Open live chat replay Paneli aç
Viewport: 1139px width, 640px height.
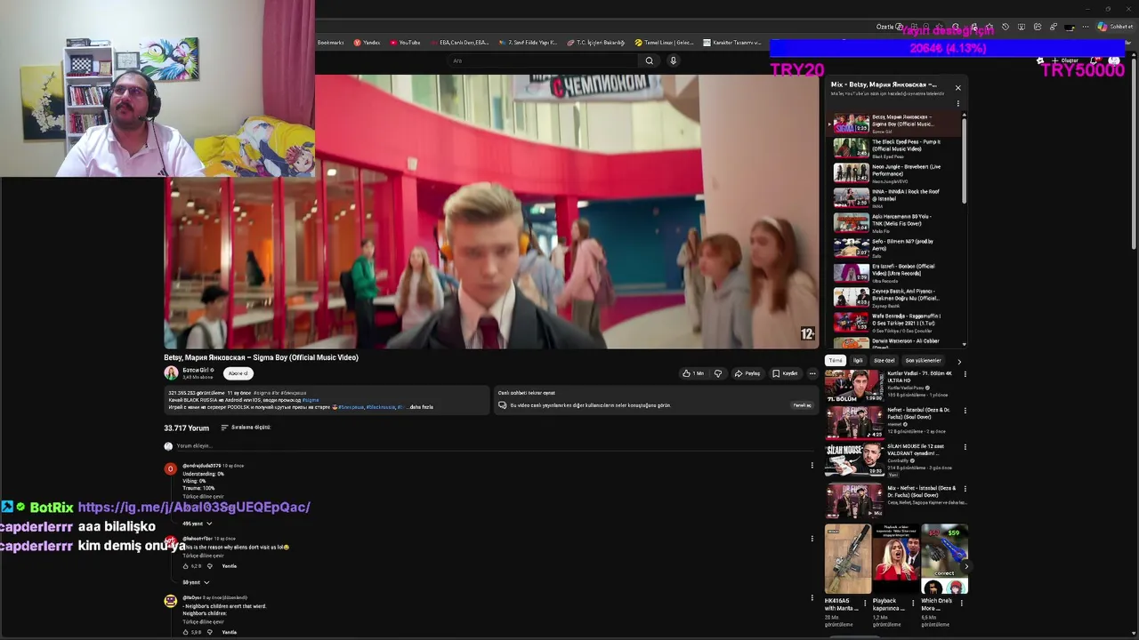(802, 405)
